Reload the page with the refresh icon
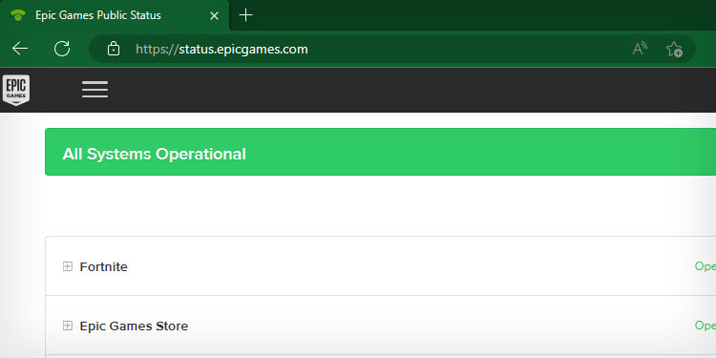 pos(62,49)
